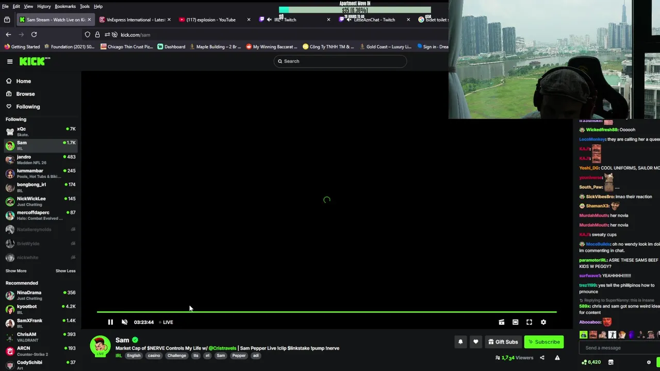Click the KICK logo
Screen dimensions: 660x371
(x=35, y=61)
